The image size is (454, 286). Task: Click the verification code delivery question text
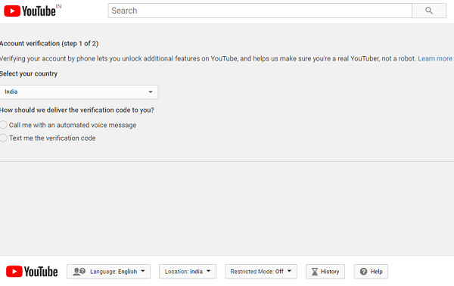(x=77, y=110)
